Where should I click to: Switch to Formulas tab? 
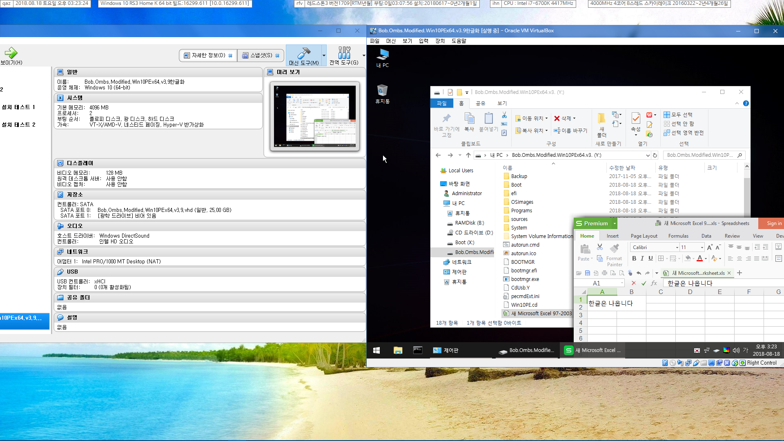[678, 236]
